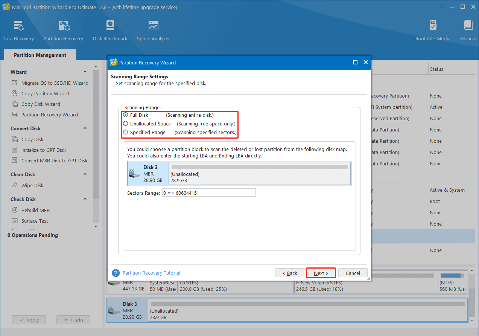
Task: Close the Partition Recovery Wizard dialog
Action: (365, 63)
